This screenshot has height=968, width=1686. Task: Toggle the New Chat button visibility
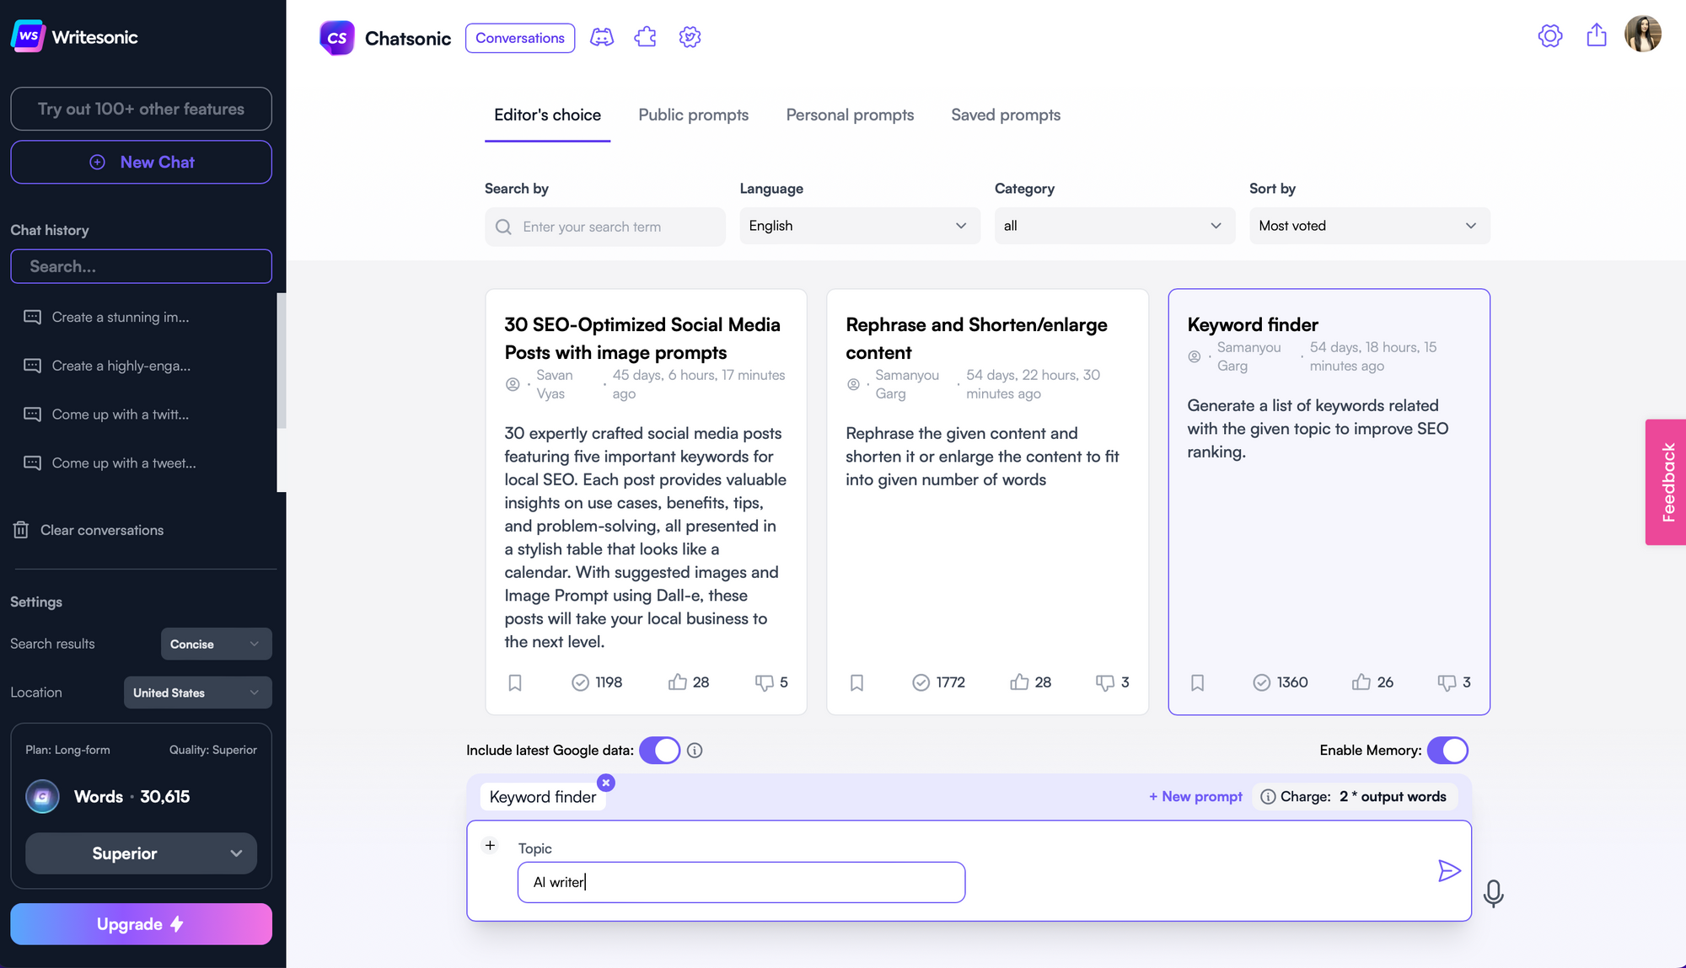coord(142,161)
